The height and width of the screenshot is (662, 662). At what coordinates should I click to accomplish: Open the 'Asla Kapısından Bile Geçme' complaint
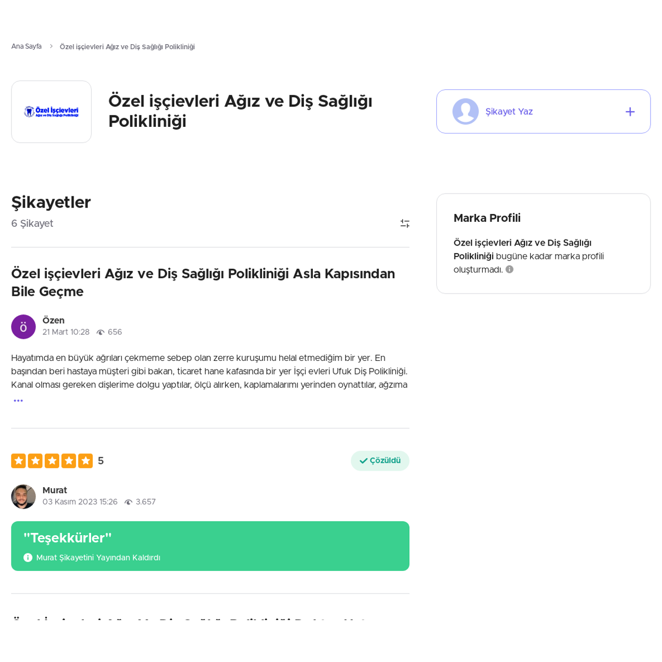click(203, 282)
